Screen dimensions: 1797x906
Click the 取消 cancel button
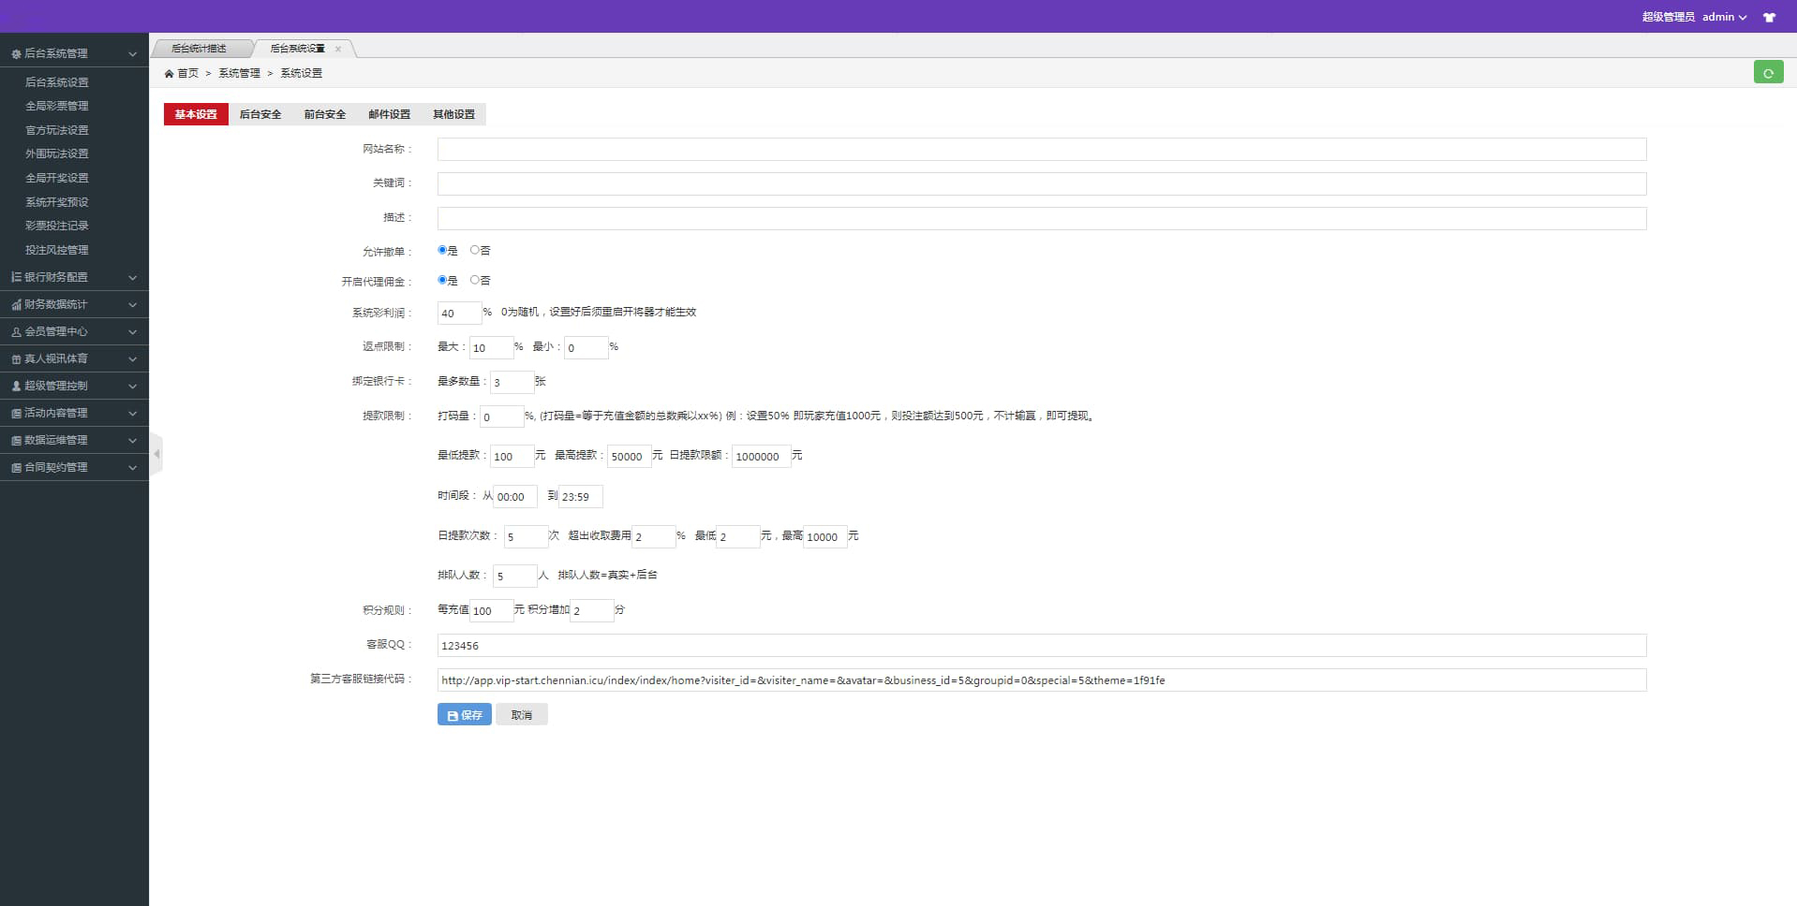click(x=521, y=715)
